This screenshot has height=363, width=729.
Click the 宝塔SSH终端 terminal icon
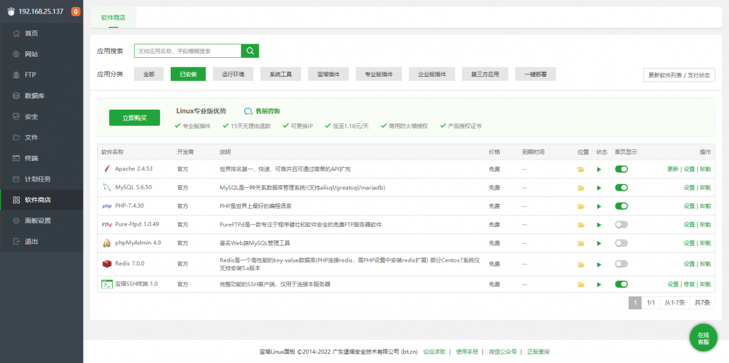point(107,284)
